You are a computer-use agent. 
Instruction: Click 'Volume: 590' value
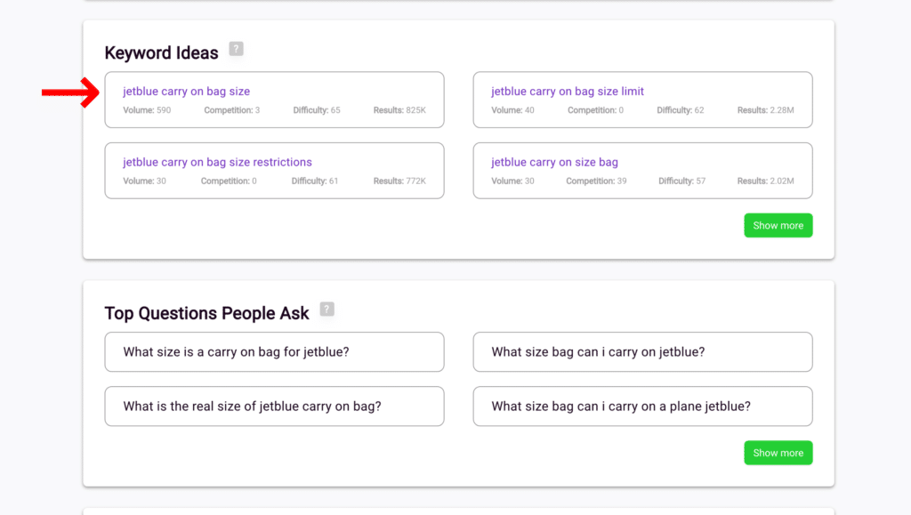147,110
